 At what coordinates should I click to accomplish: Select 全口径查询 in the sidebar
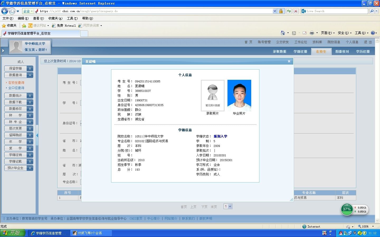coord(16,88)
